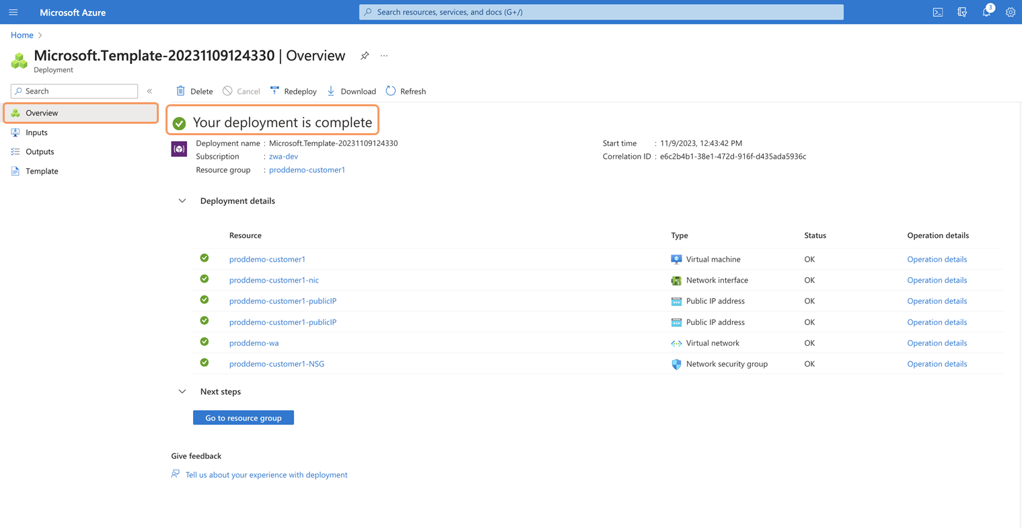Pin the deployment overview to dashboard
This screenshot has height=528, width=1022.
tap(365, 56)
